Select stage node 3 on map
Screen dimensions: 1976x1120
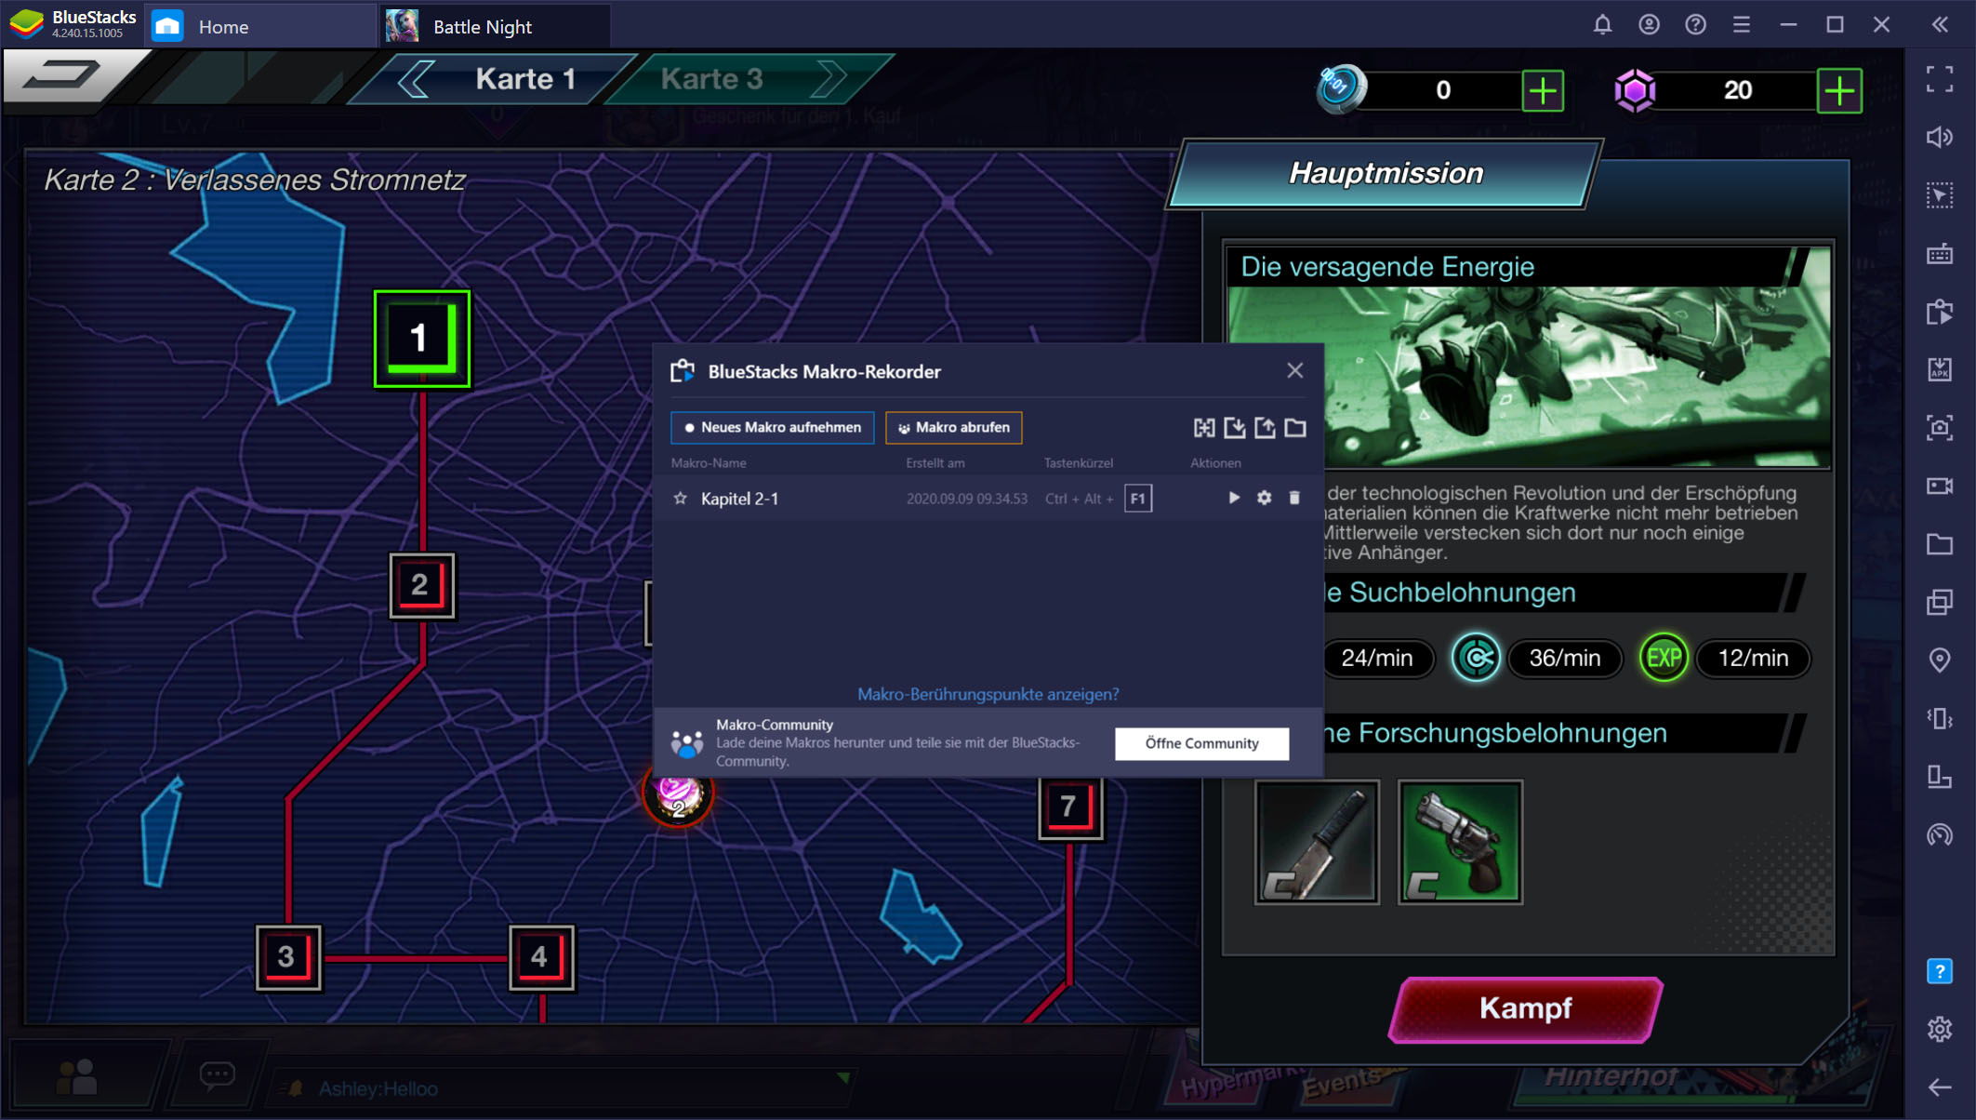click(x=288, y=957)
